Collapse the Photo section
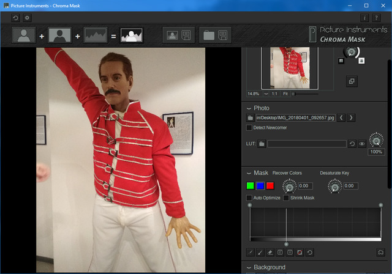This screenshot has height=274, width=392. [249, 108]
